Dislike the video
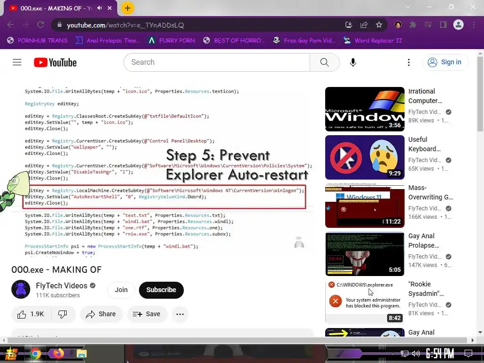Screen dimensions: 484x363 pos(63,314)
